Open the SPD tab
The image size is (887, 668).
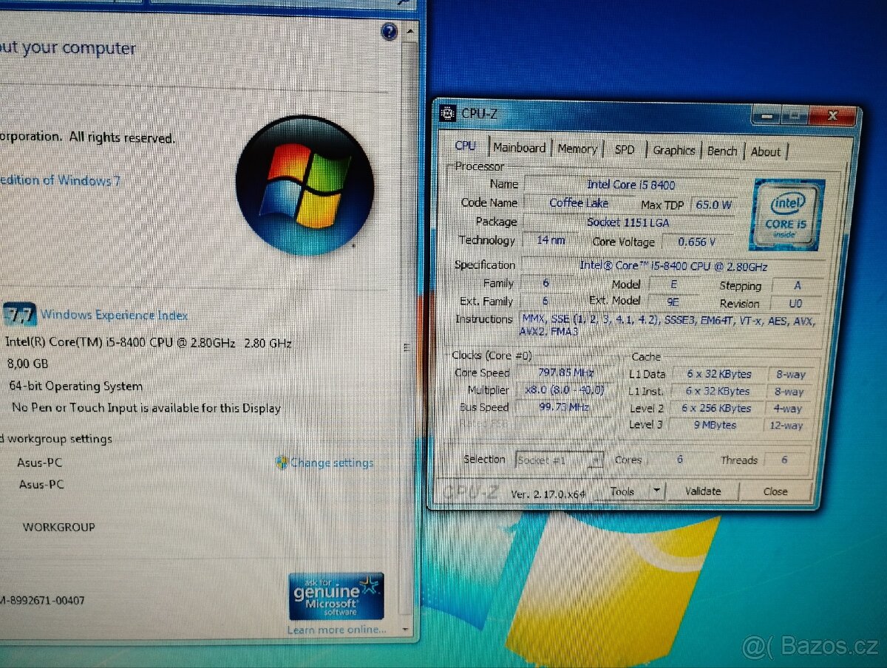pyautogui.click(x=625, y=149)
